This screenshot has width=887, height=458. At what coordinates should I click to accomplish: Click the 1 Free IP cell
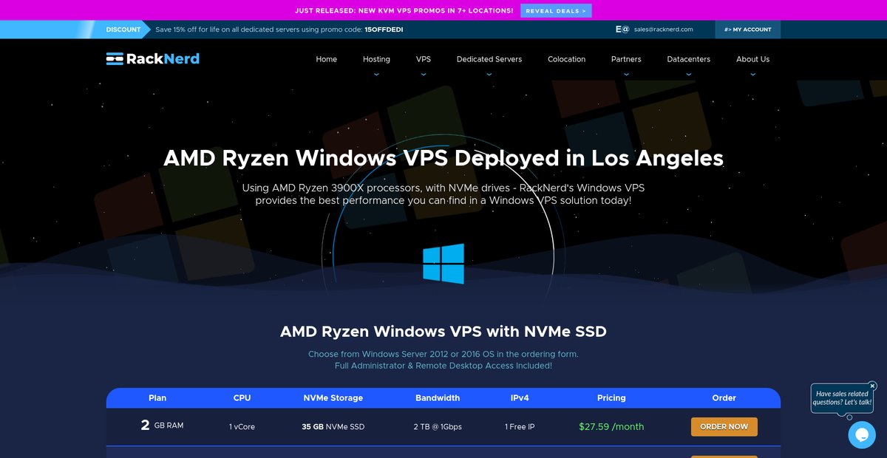click(x=520, y=427)
